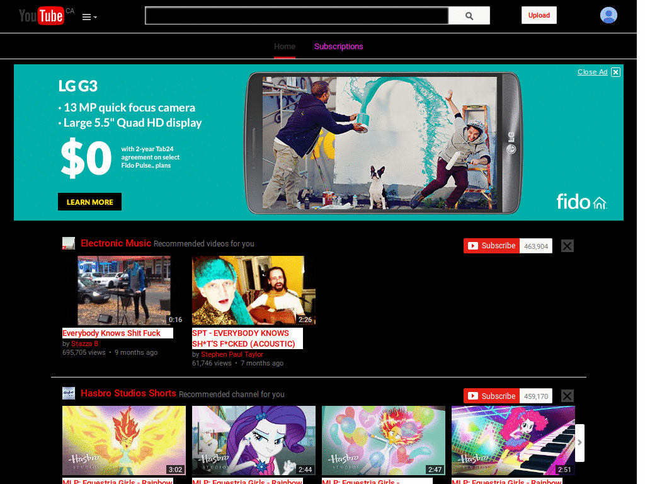Click the 61,746 views text
The width and height of the screenshot is (645, 484).
click(x=212, y=363)
